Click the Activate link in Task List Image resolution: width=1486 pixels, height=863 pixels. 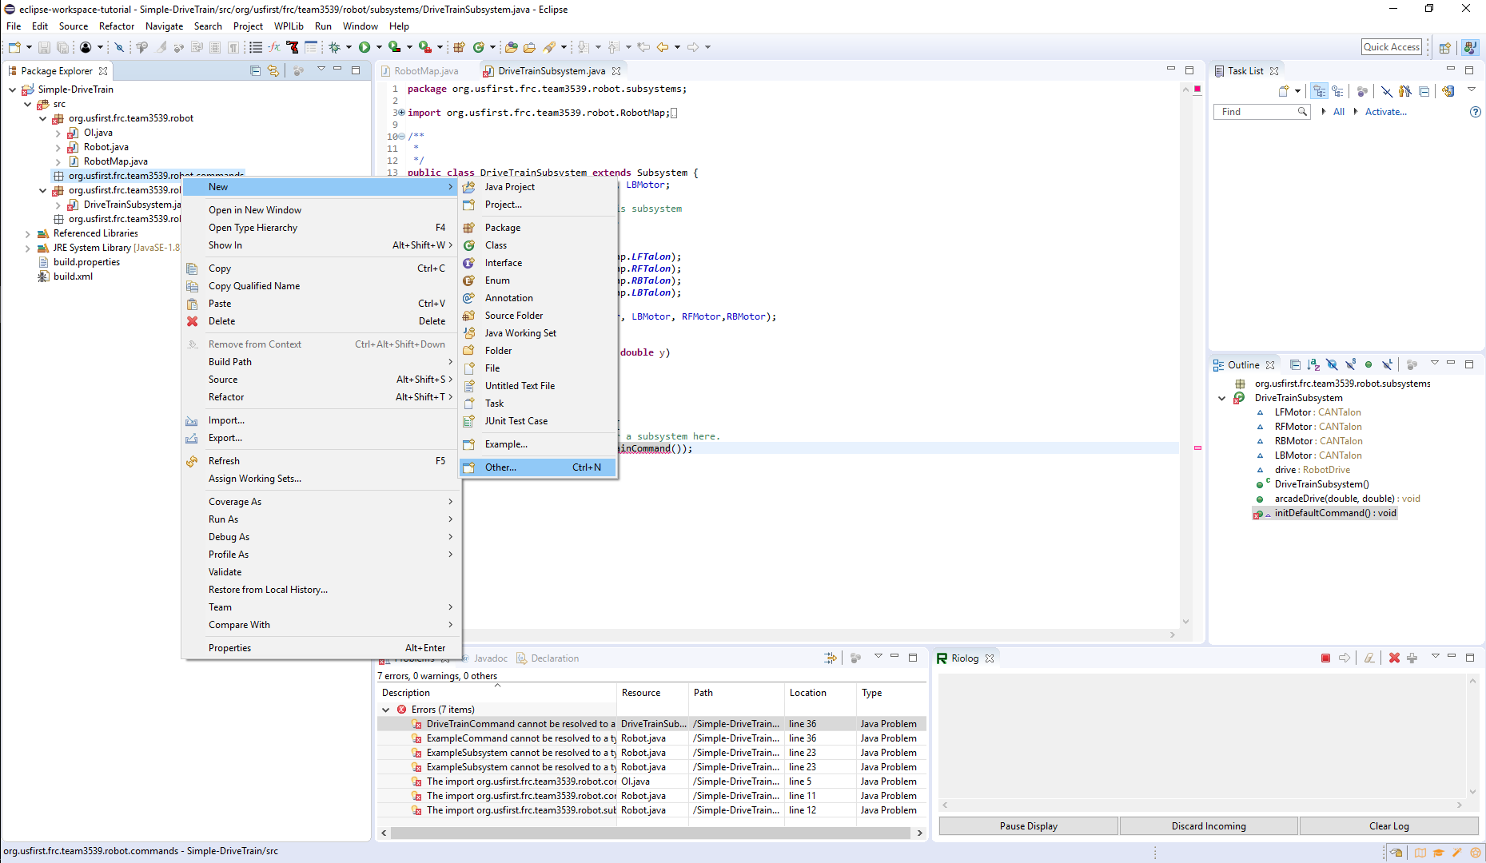[1385, 112]
